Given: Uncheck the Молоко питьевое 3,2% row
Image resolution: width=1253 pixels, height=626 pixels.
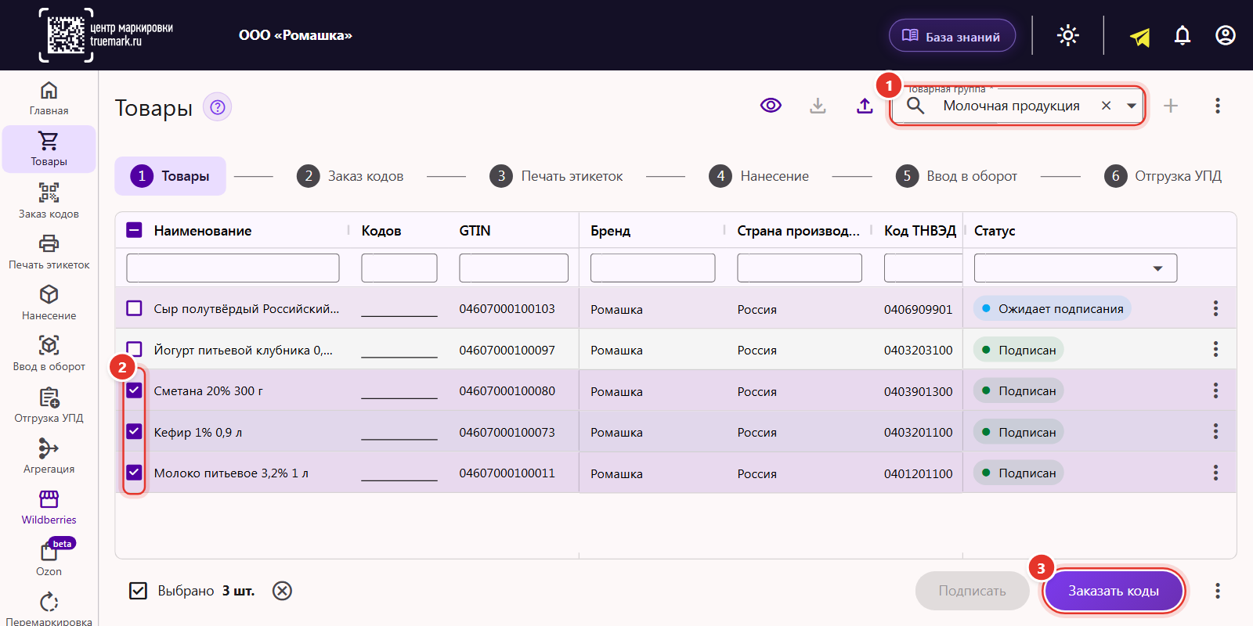Looking at the screenshot, I should 134,473.
